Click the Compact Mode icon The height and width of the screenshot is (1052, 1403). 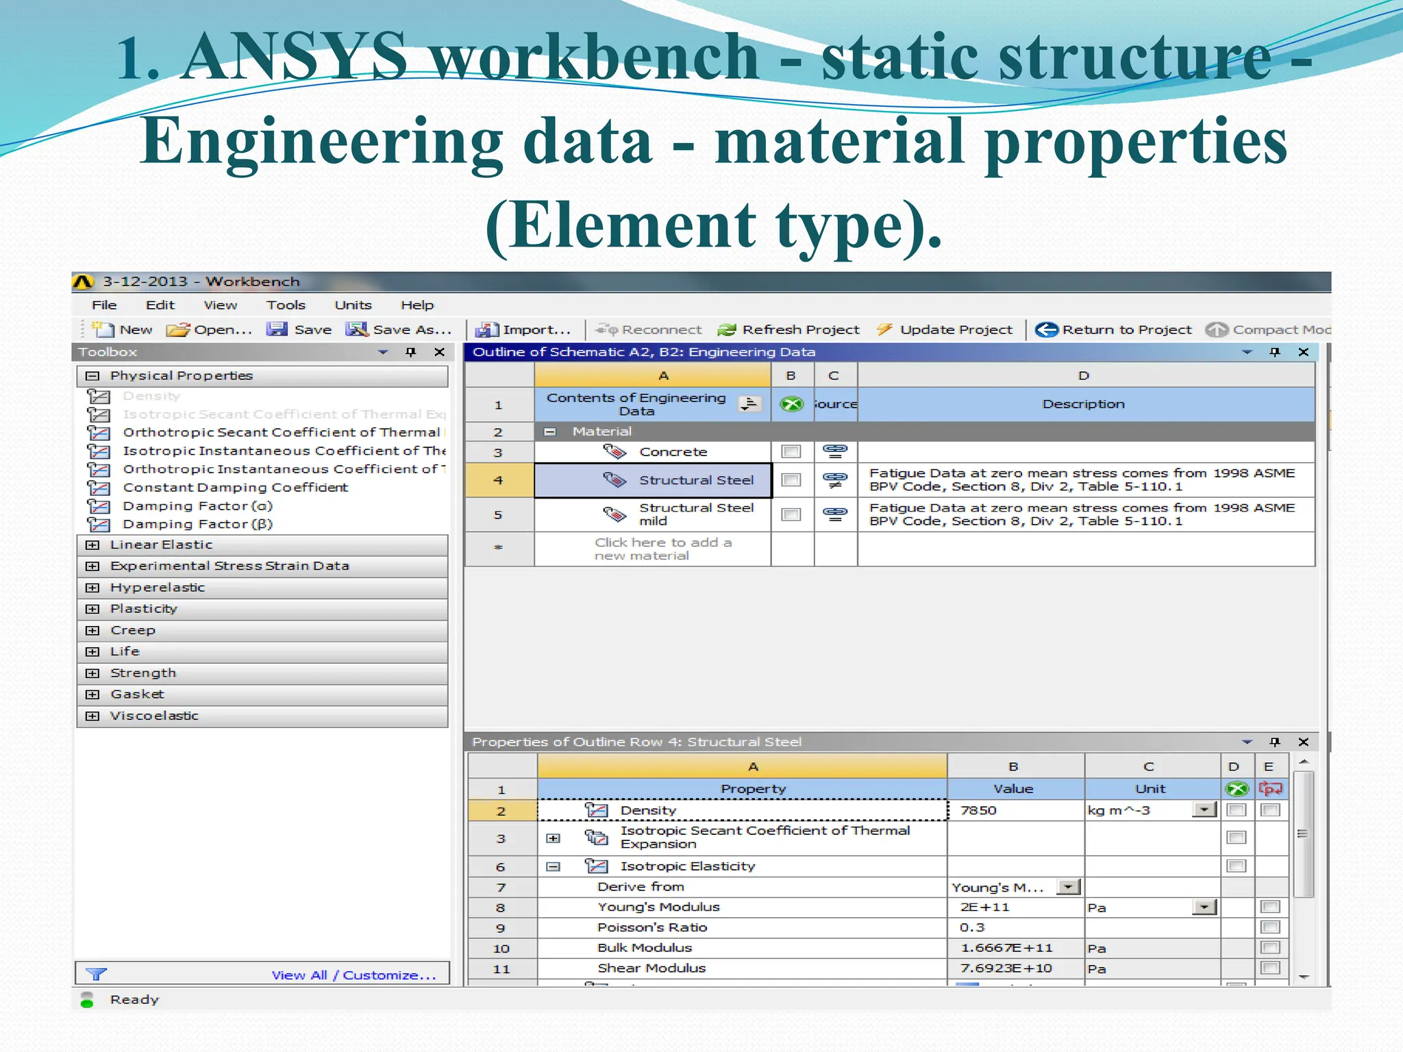pos(1217,329)
